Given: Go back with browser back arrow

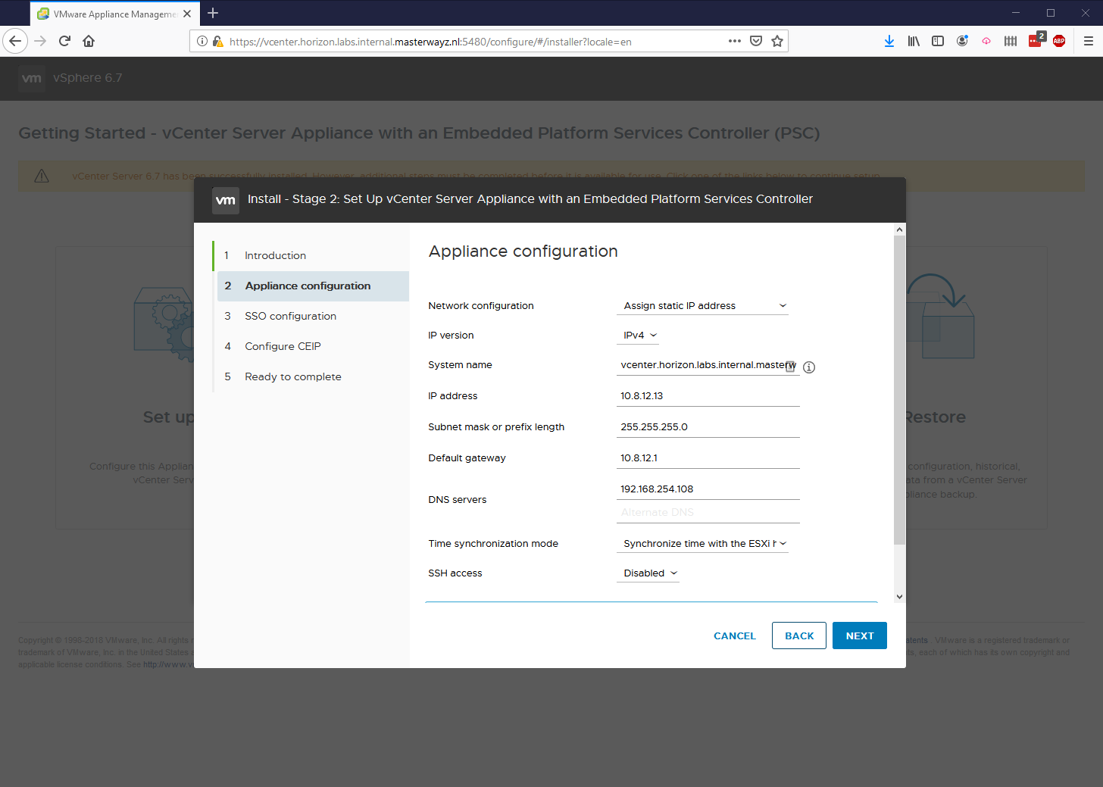Looking at the screenshot, I should 15,41.
